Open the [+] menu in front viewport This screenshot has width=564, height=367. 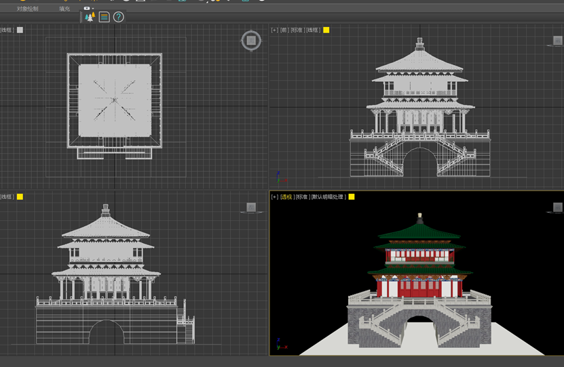click(274, 30)
